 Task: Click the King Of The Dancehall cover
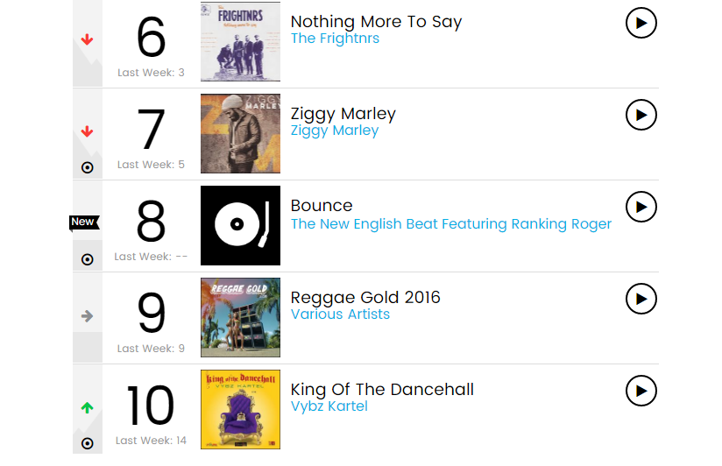[x=240, y=409]
